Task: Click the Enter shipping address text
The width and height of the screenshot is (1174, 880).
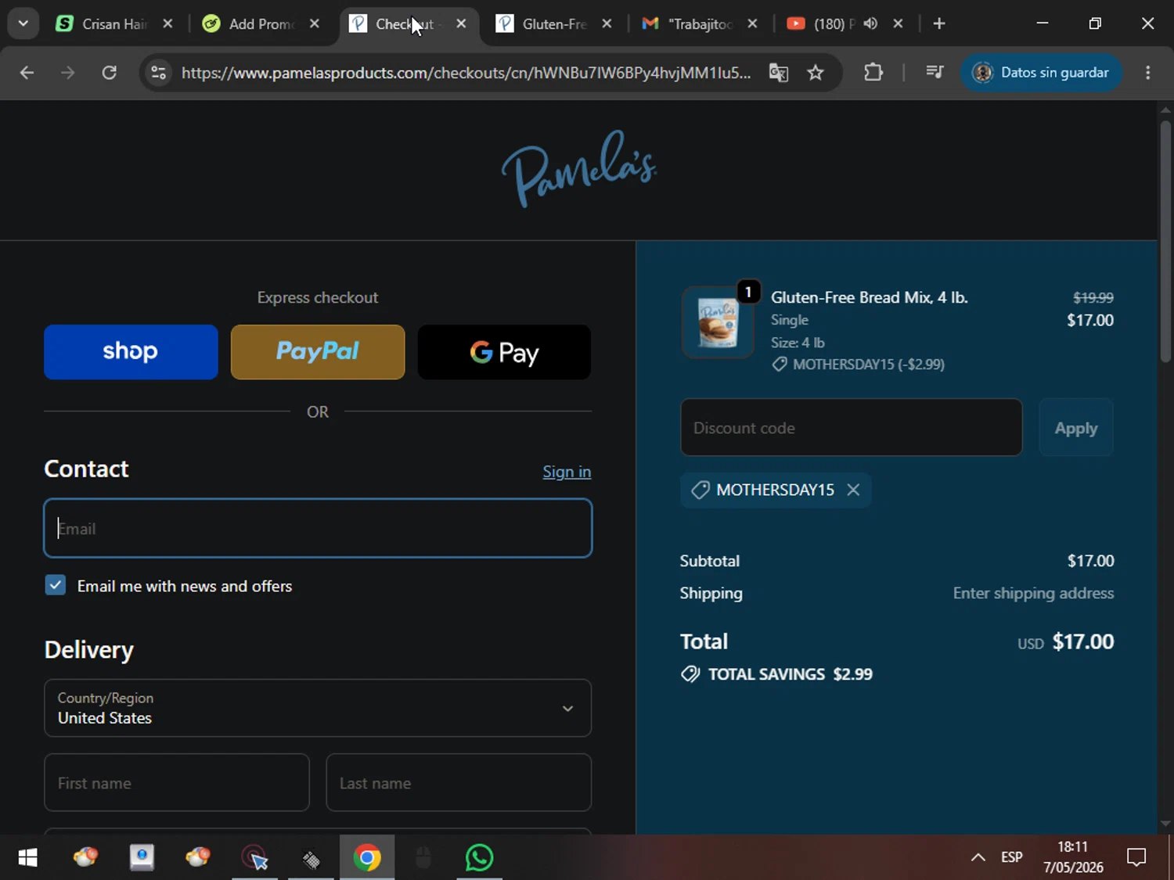Action: pyautogui.click(x=1033, y=593)
